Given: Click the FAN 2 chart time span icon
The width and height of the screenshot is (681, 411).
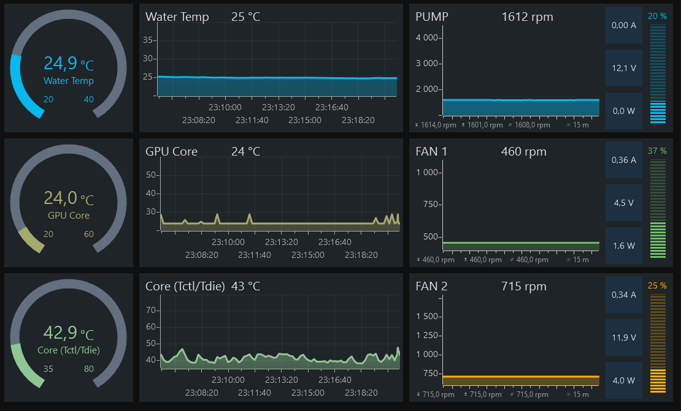Looking at the screenshot, I should pyautogui.click(x=567, y=394).
